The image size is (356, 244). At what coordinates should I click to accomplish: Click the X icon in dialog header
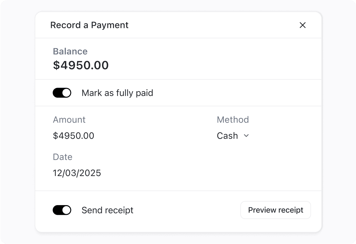pos(302,25)
